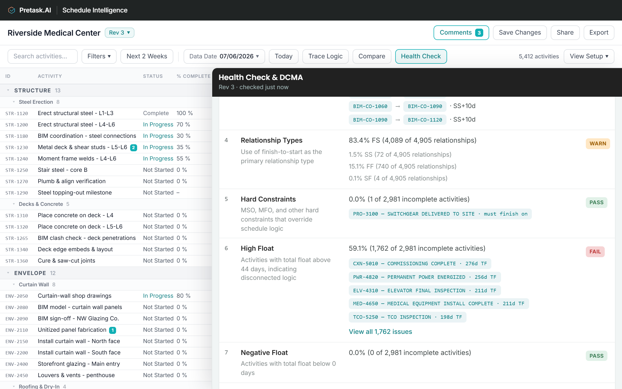Open CXN-5010 Commissioning Complete issue chip
The height and width of the screenshot is (389, 622).
click(x=420, y=264)
